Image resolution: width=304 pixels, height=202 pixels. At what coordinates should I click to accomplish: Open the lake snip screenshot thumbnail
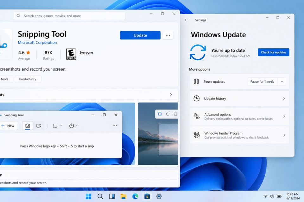(x=158, y=134)
